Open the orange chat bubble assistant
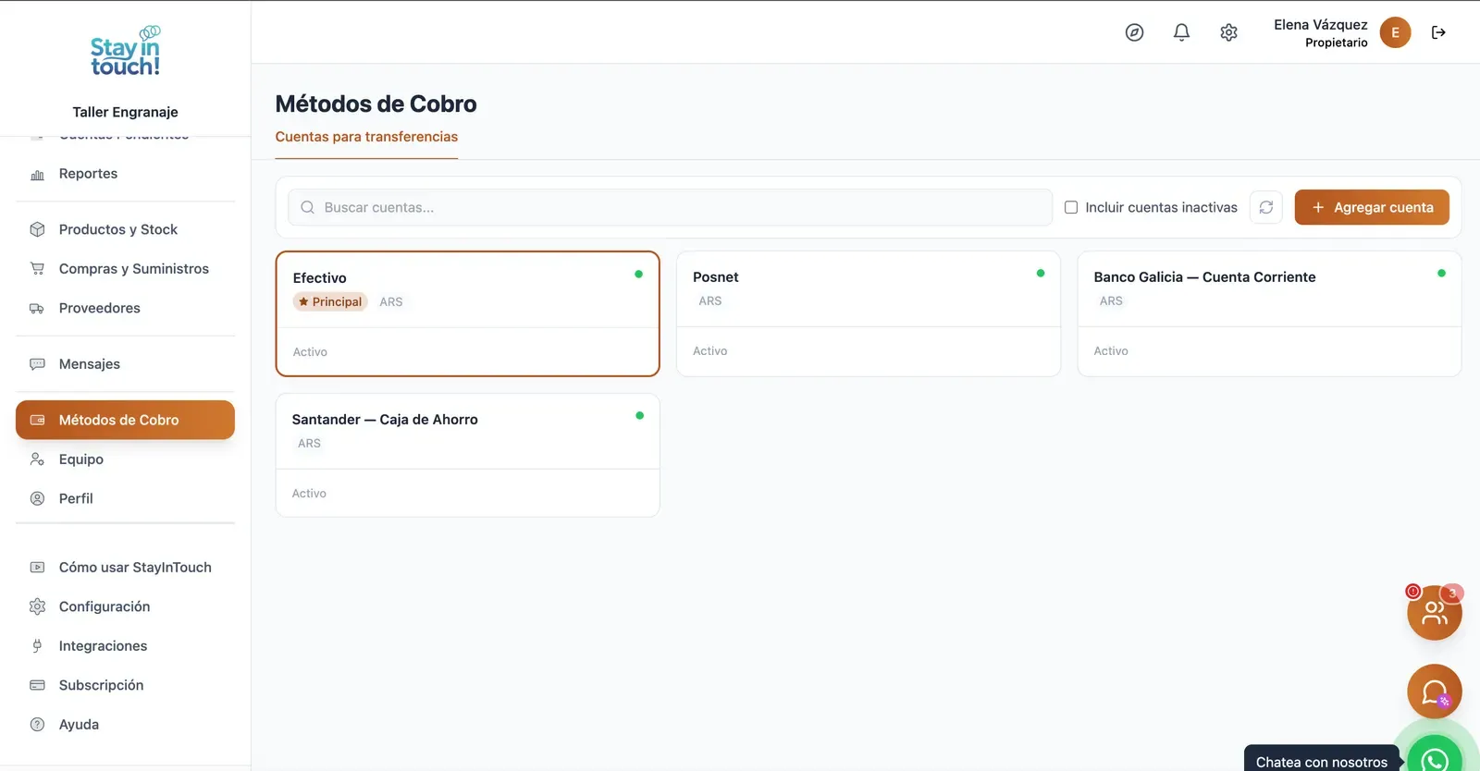This screenshot has height=771, width=1480. click(1435, 691)
